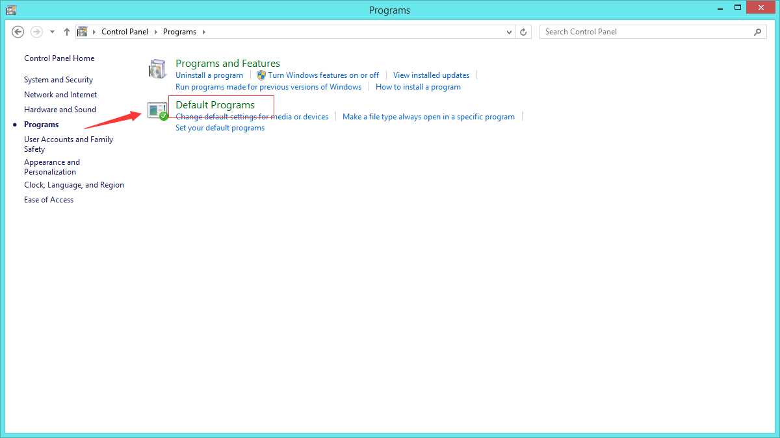Open Appearance and Personalization
Image resolution: width=780 pixels, height=438 pixels.
(52, 167)
